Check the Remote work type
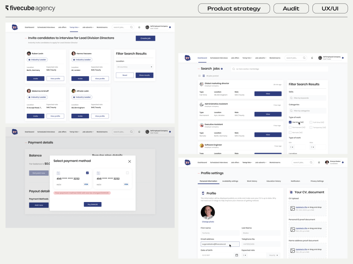 290,132
